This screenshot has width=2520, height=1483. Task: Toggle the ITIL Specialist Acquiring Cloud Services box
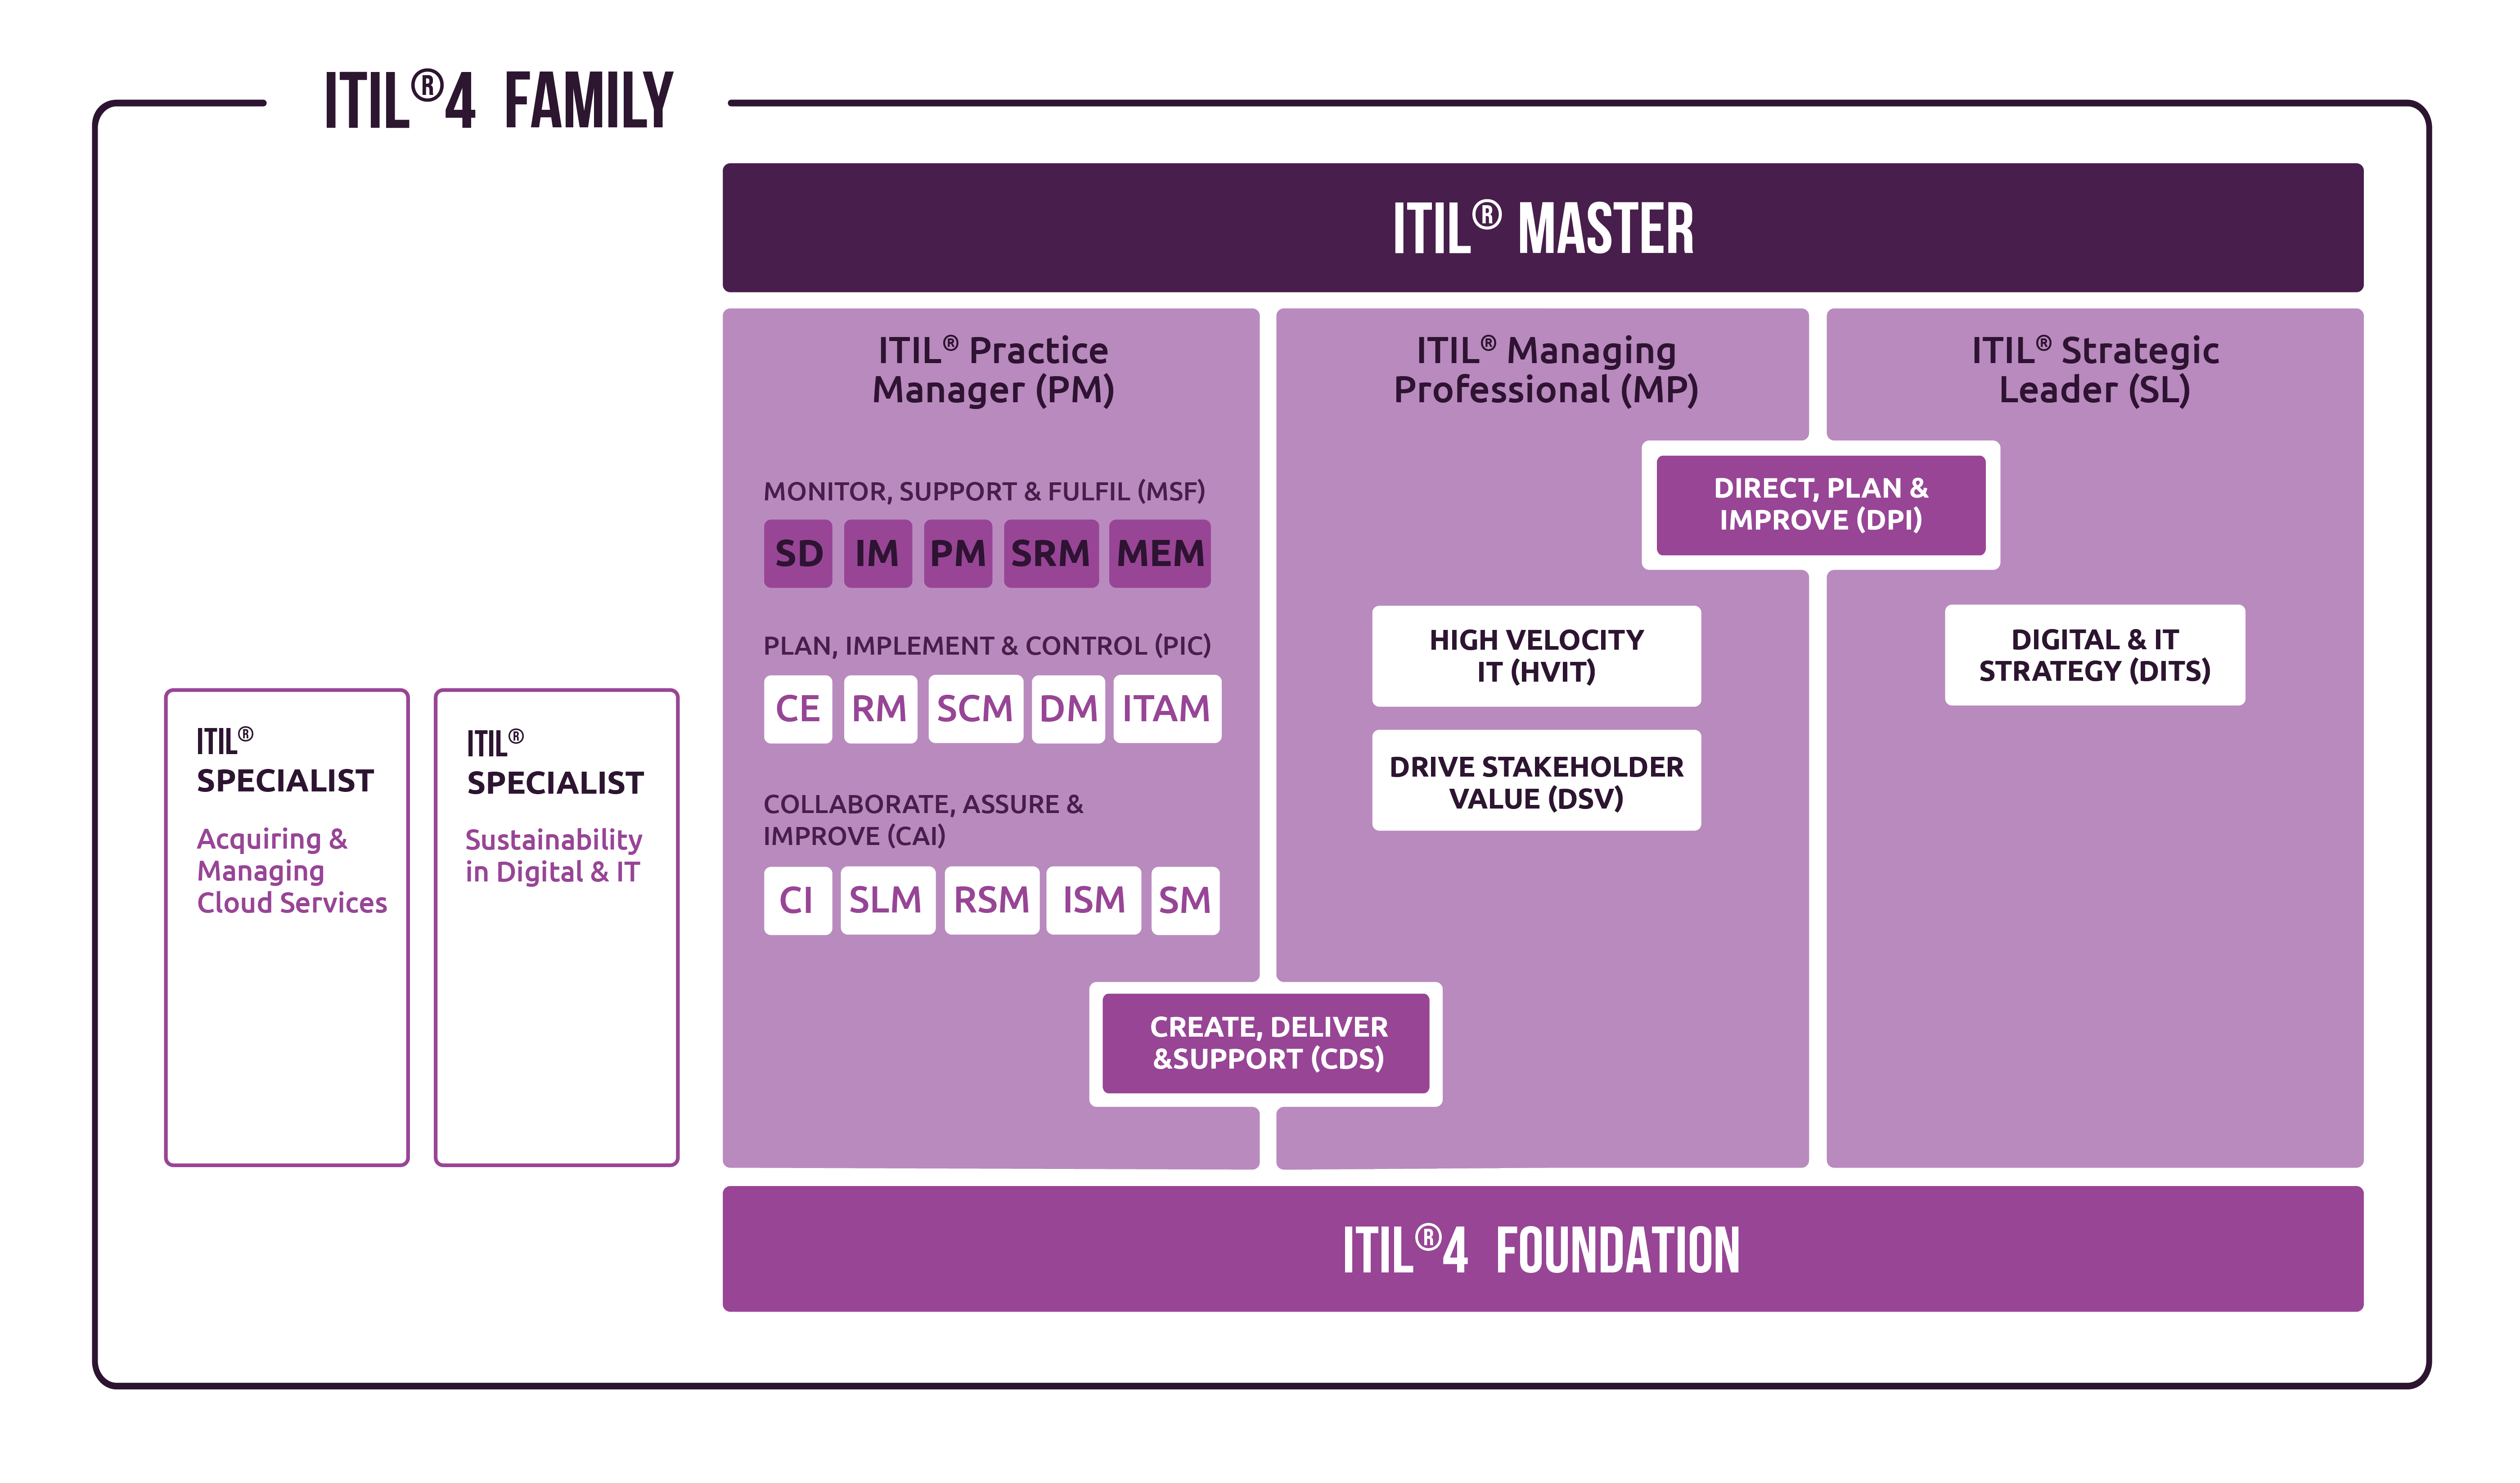click(x=282, y=865)
